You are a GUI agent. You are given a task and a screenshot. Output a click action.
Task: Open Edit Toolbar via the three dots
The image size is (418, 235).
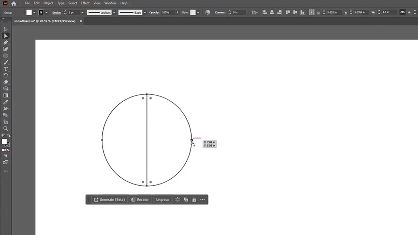6,171
